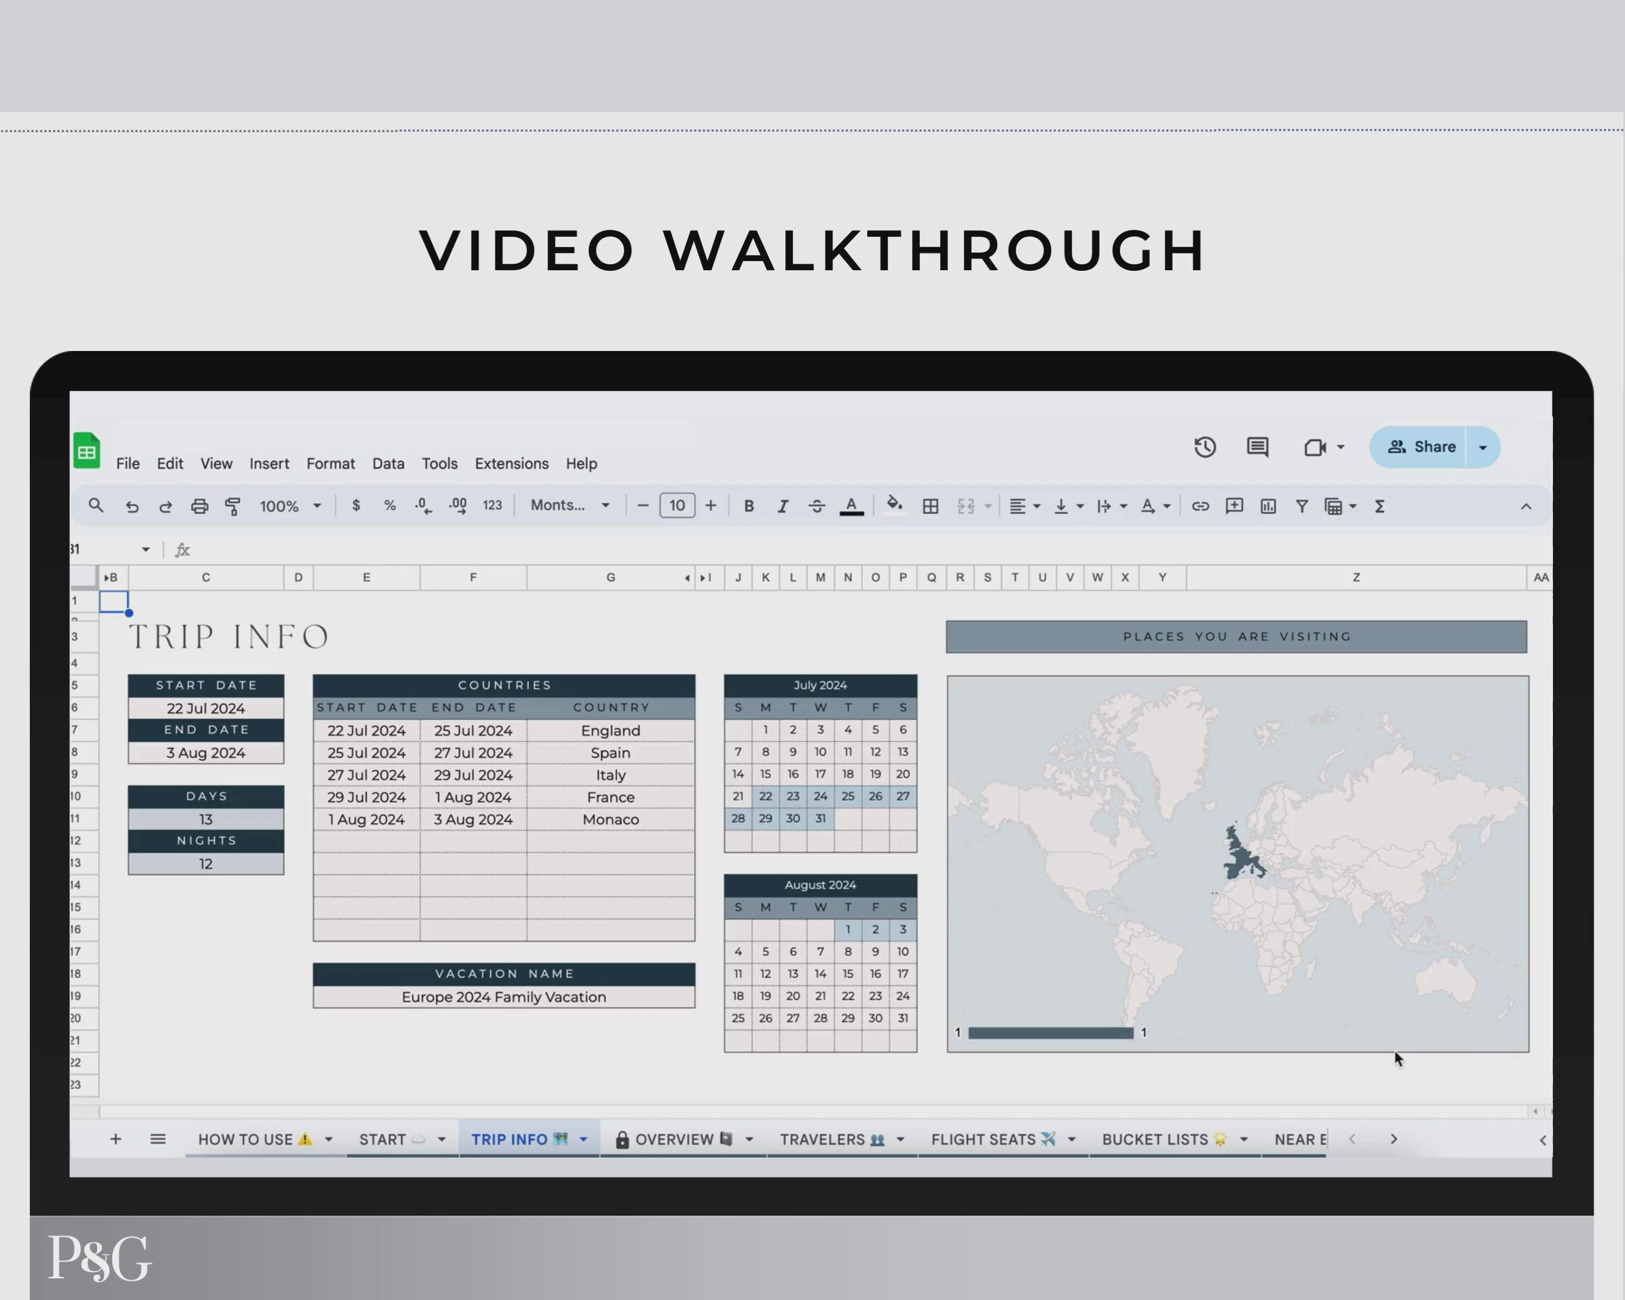
Task: Click the undo arrow icon
Action: [132, 506]
